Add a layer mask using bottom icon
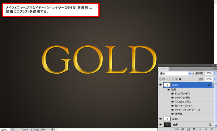This screenshot has height=131, width=217. (188, 129)
